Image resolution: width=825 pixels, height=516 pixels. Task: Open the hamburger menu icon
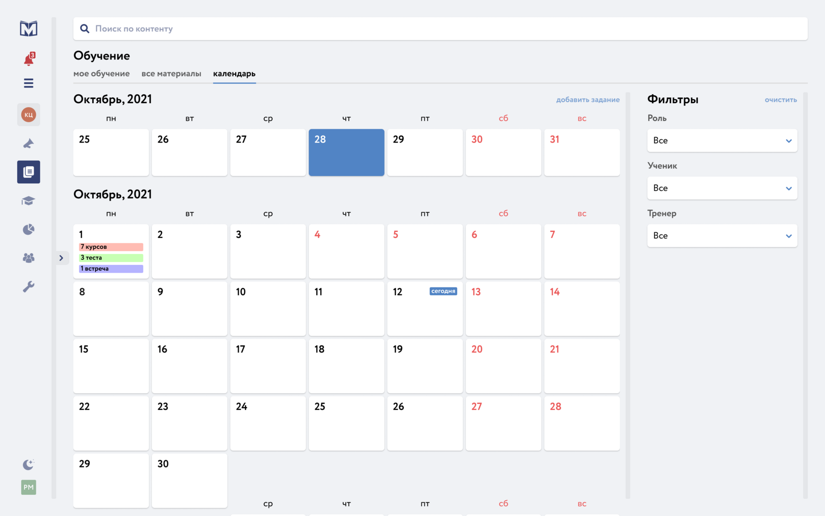[x=28, y=83]
